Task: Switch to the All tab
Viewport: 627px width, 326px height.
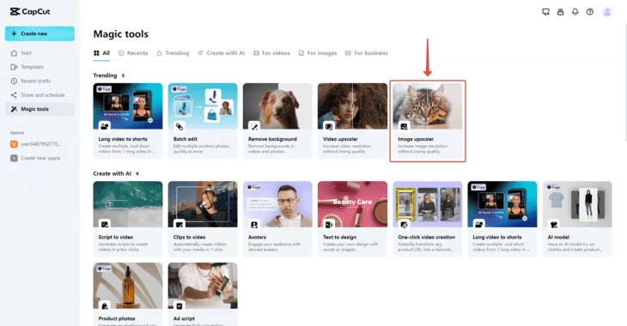Action: (101, 52)
